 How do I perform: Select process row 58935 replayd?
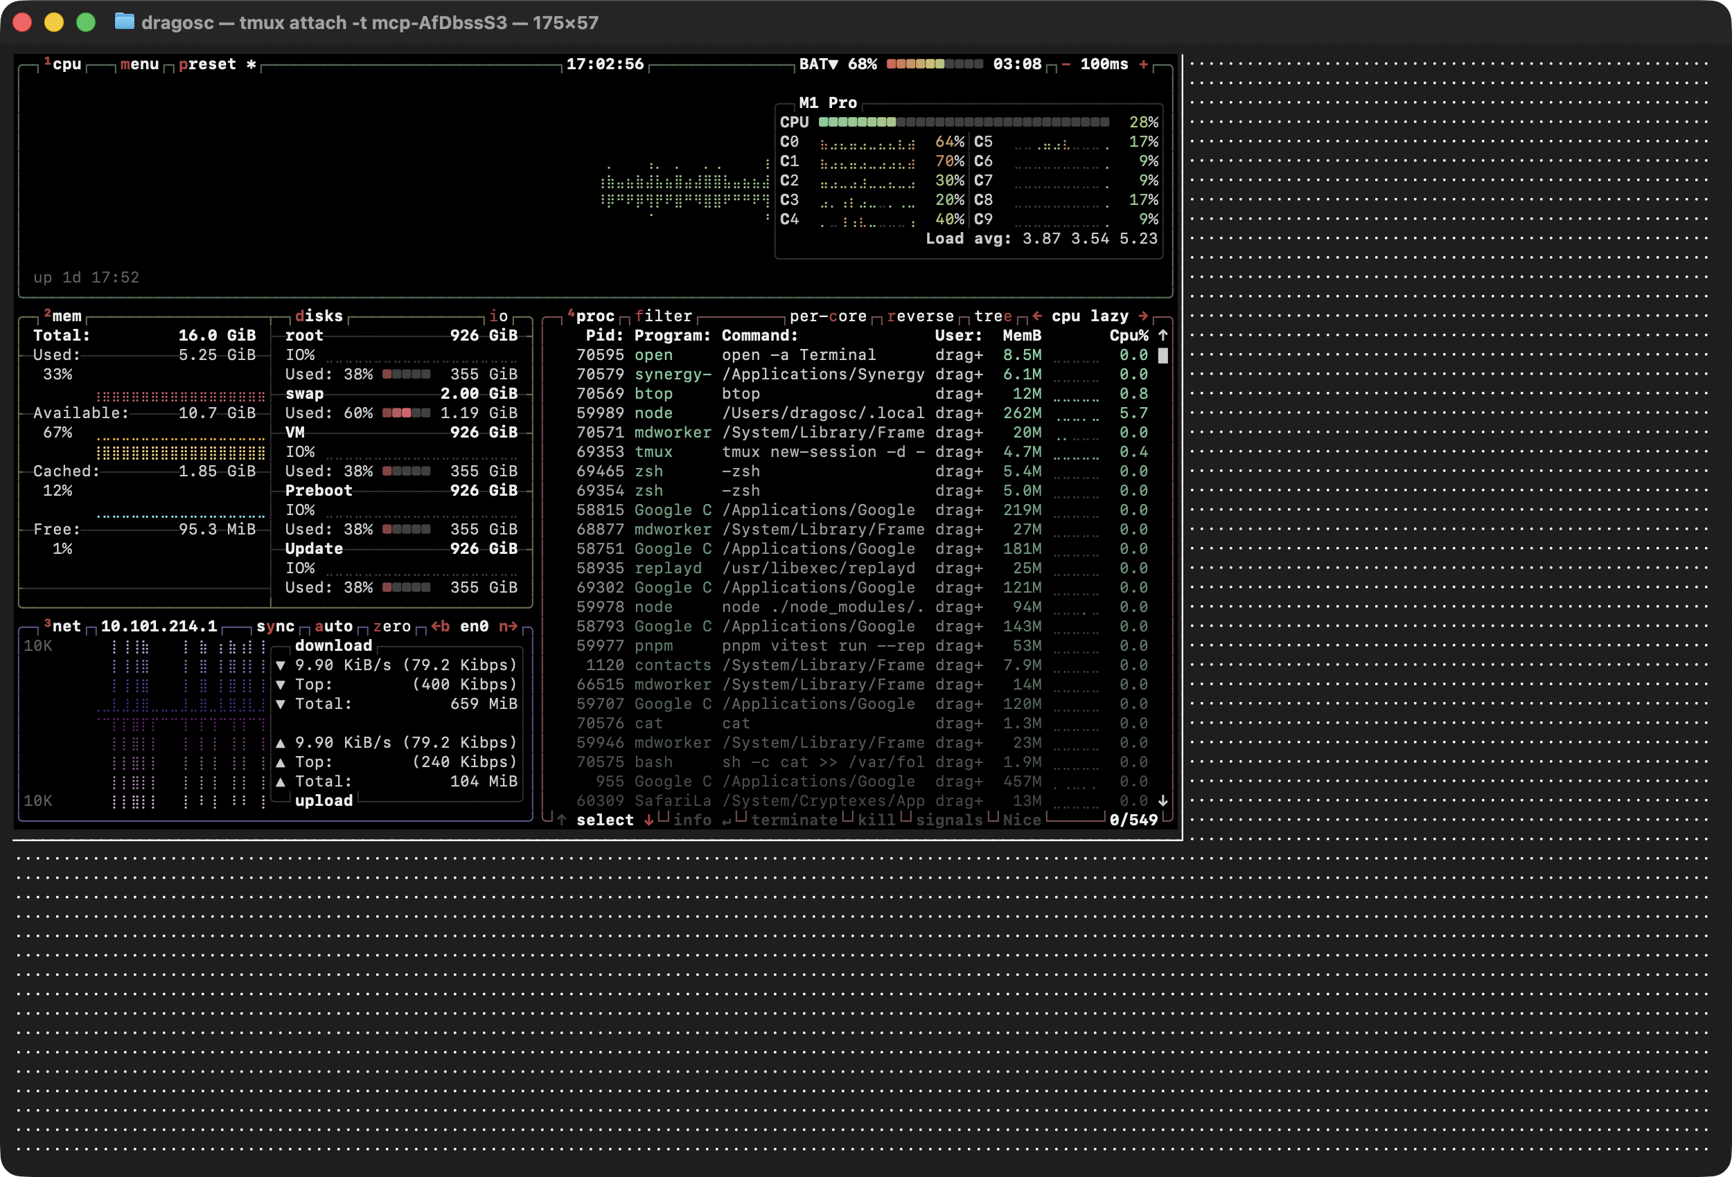point(863,568)
